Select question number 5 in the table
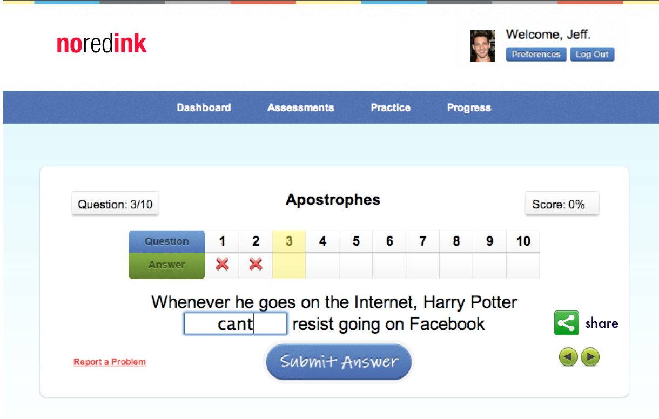659x419 pixels. coord(356,241)
